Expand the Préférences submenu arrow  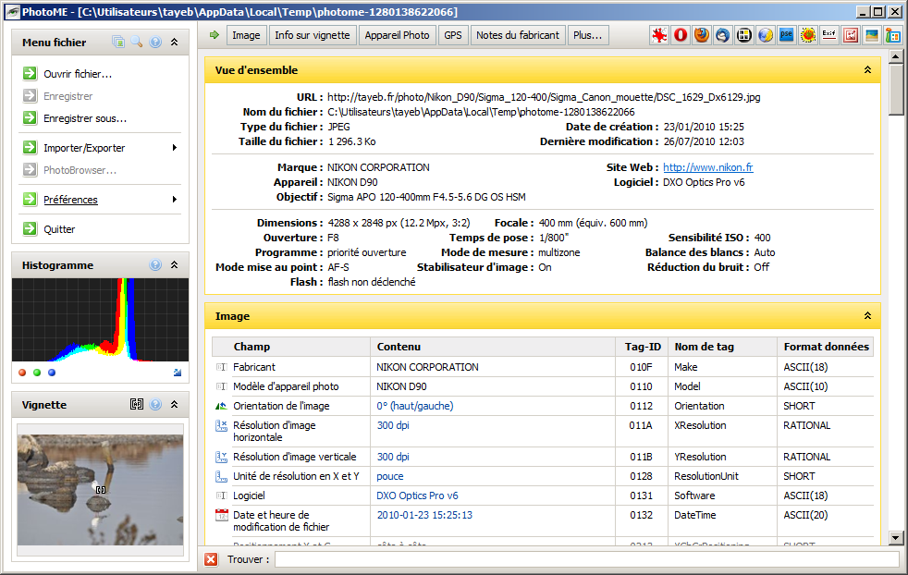175,199
